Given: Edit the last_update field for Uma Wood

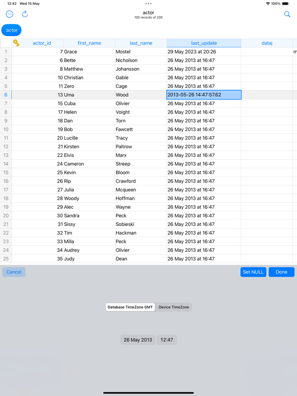Looking at the screenshot, I should [204, 95].
